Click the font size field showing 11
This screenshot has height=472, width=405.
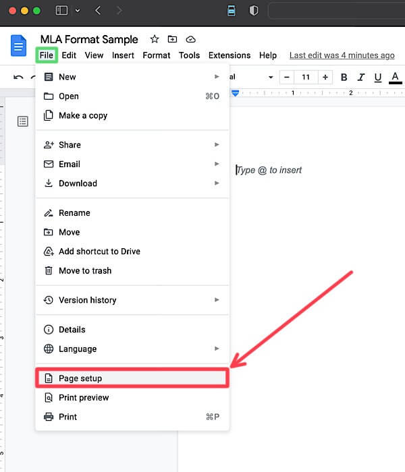306,78
